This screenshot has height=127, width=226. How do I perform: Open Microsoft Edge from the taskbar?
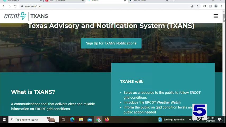[72, 120]
